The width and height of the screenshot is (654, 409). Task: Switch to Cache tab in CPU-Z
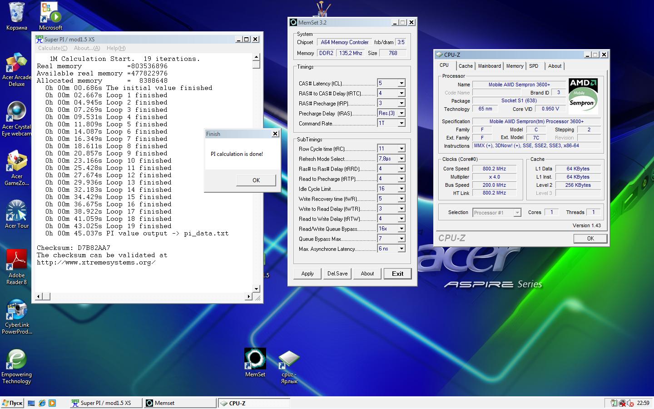[466, 66]
